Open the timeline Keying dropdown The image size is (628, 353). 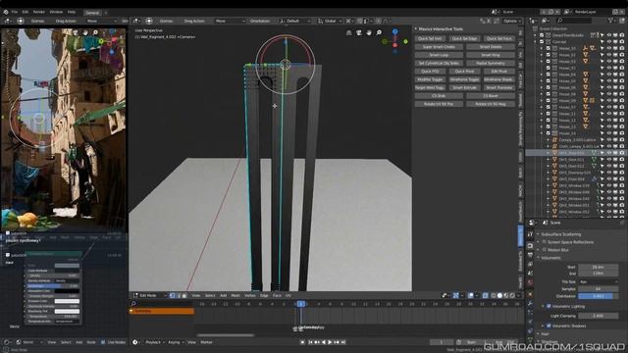click(x=176, y=342)
